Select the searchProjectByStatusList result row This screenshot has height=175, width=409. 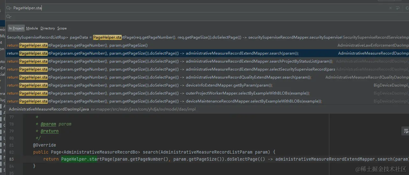click(x=207, y=61)
